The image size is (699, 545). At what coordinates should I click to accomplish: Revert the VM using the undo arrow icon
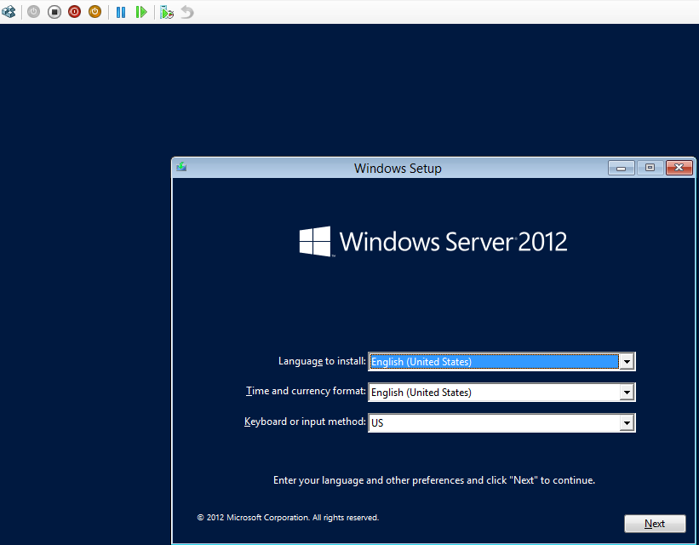point(187,12)
